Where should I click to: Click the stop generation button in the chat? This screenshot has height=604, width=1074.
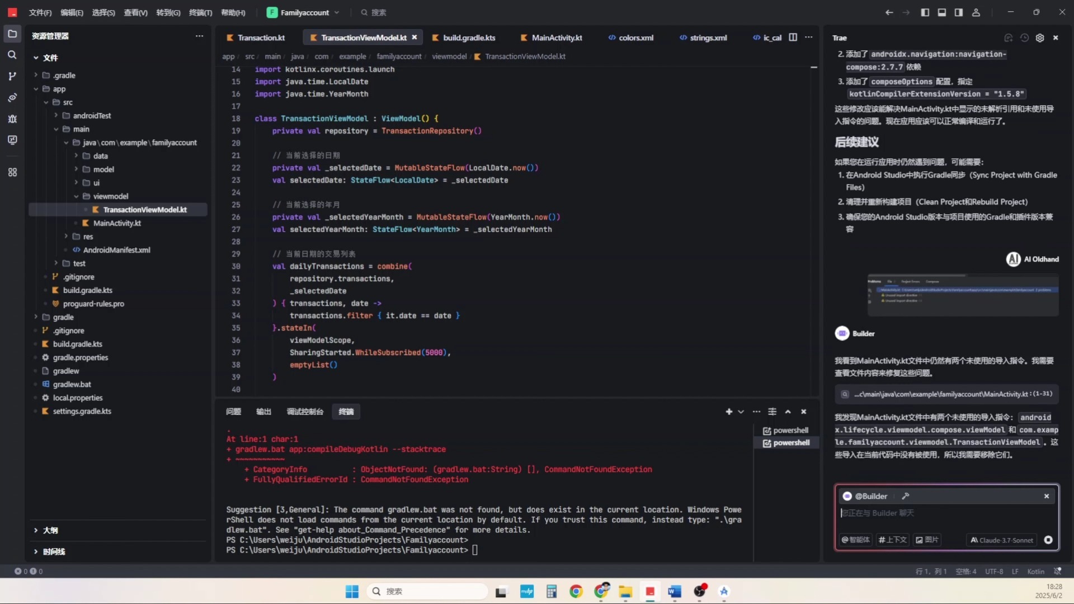tap(1048, 540)
